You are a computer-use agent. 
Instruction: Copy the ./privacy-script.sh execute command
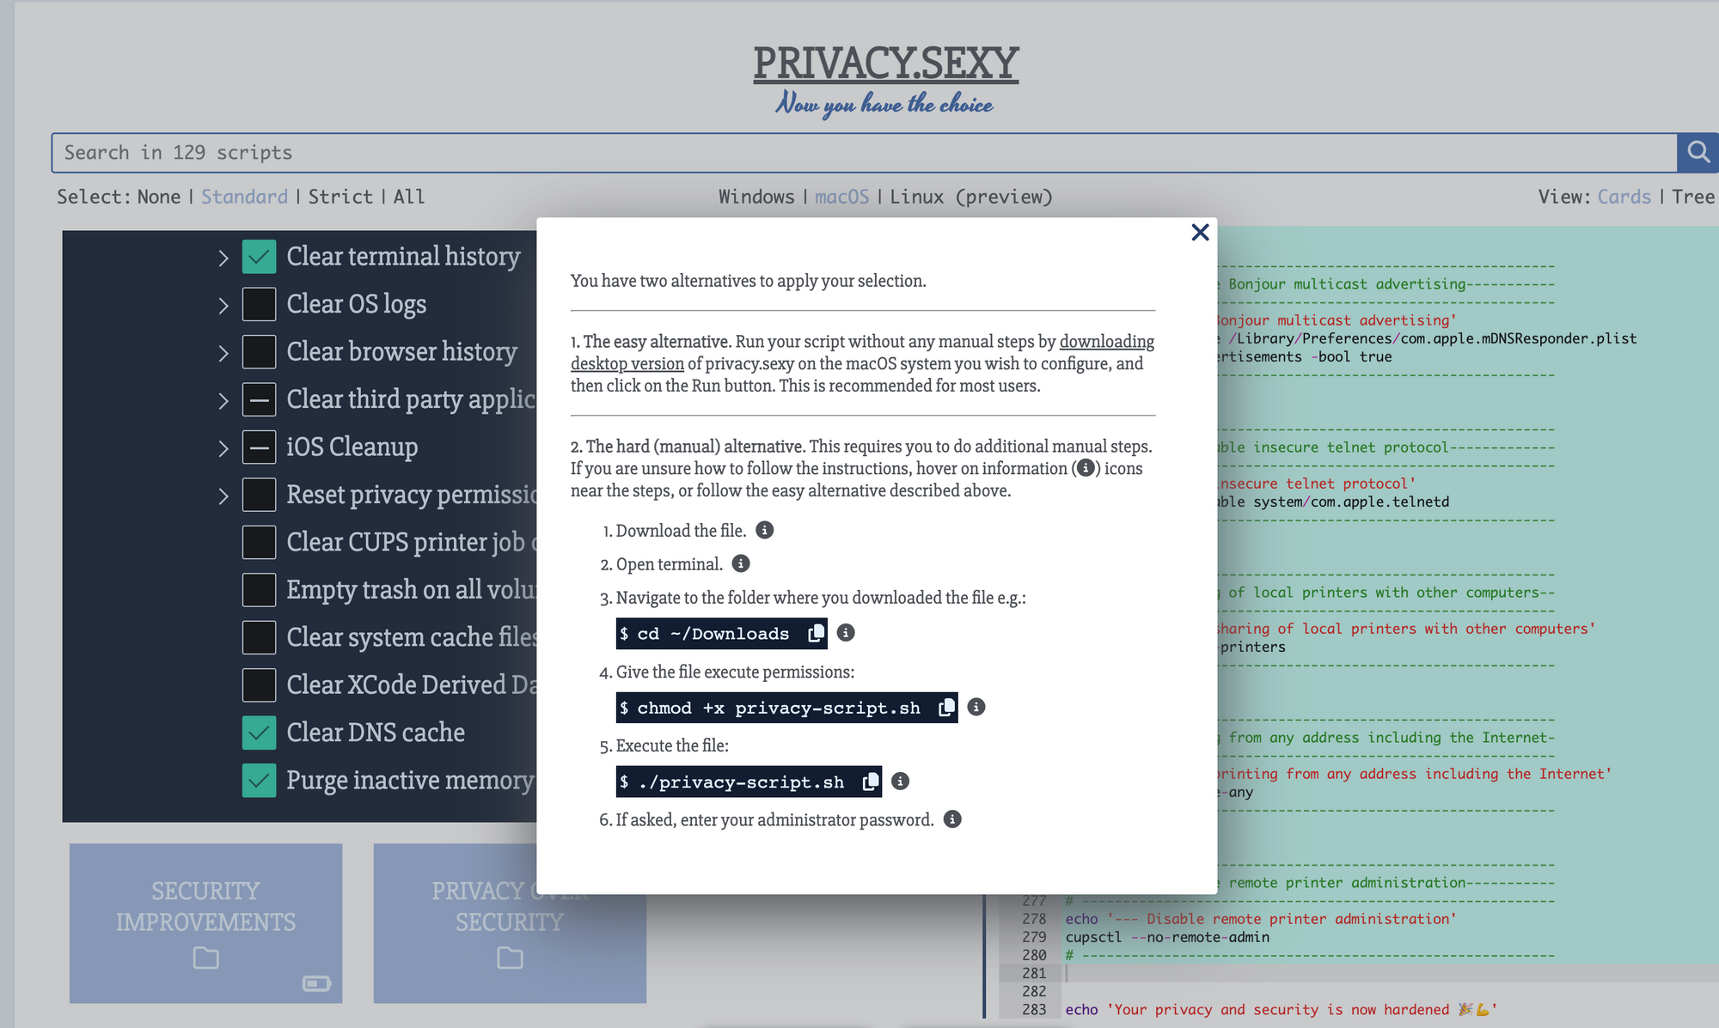tap(870, 782)
